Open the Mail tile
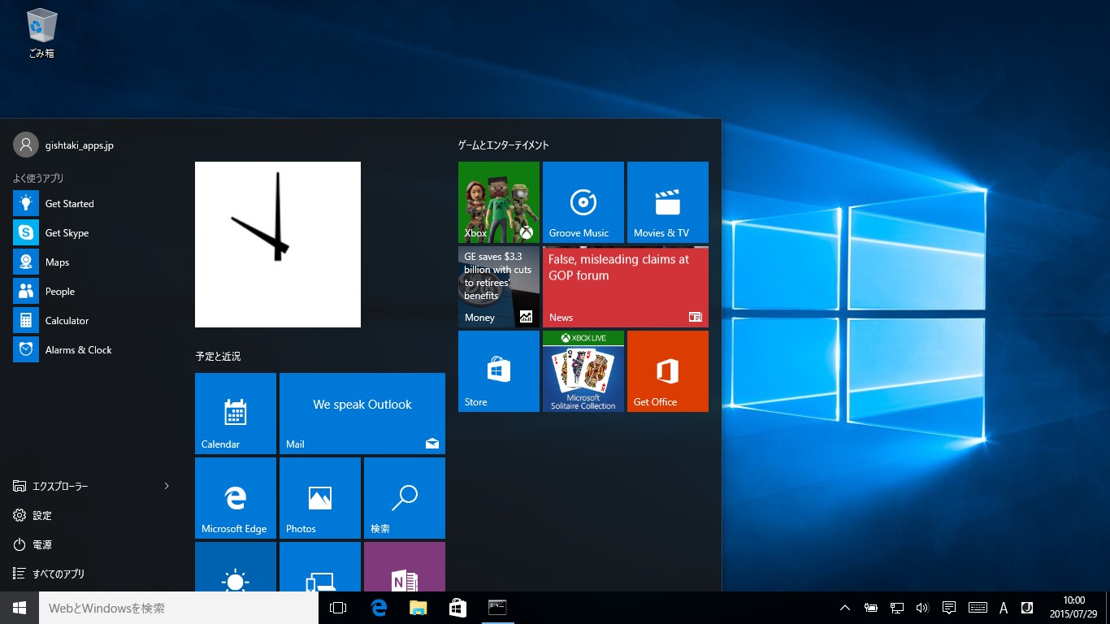 pos(362,414)
